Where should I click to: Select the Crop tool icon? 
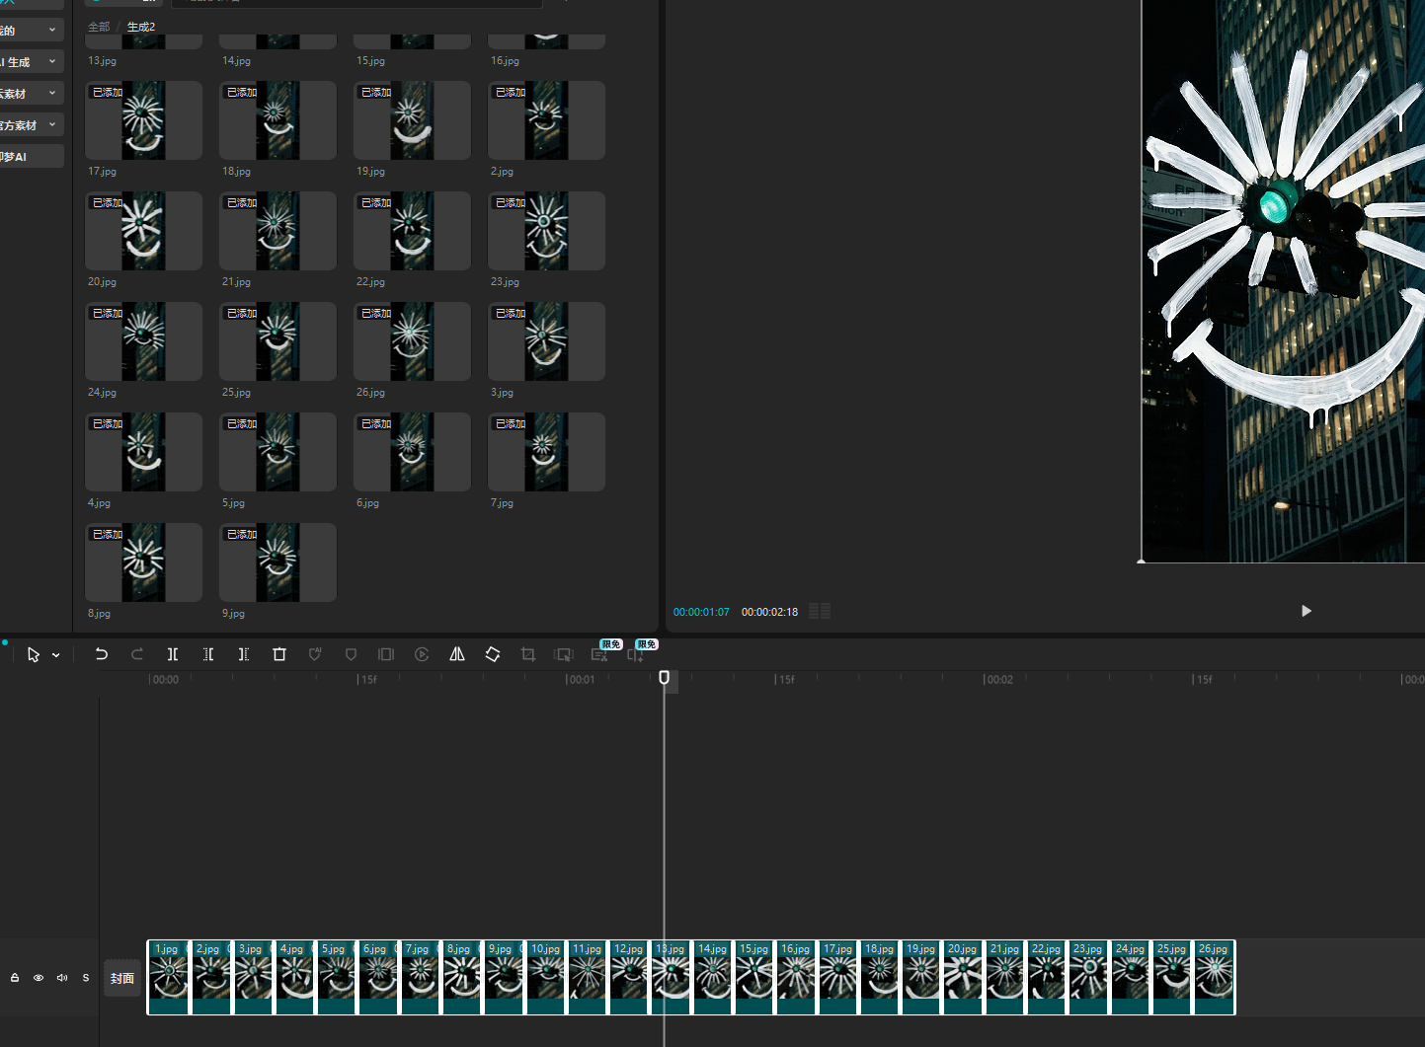tap(528, 654)
